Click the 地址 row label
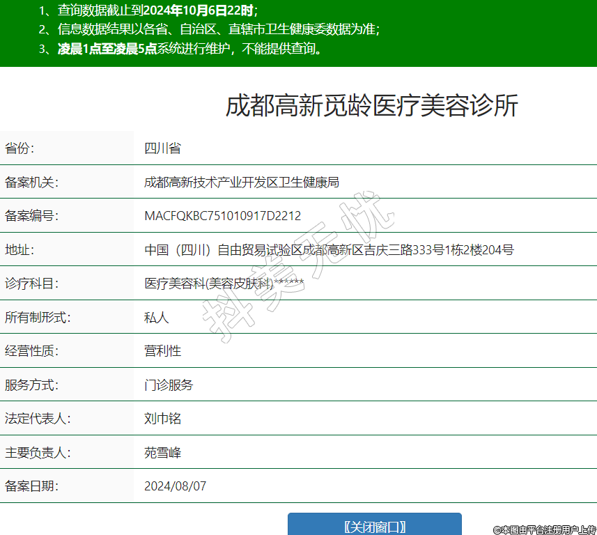 (x=19, y=250)
